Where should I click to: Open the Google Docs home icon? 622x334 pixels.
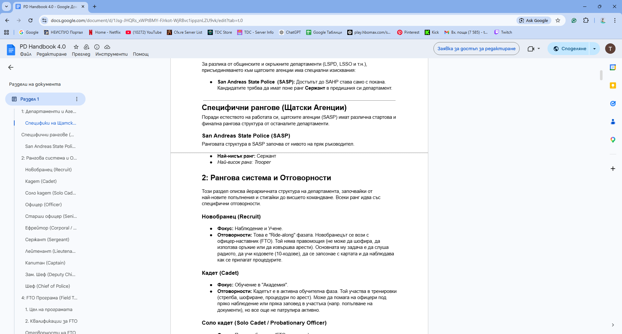pos(11,50)
